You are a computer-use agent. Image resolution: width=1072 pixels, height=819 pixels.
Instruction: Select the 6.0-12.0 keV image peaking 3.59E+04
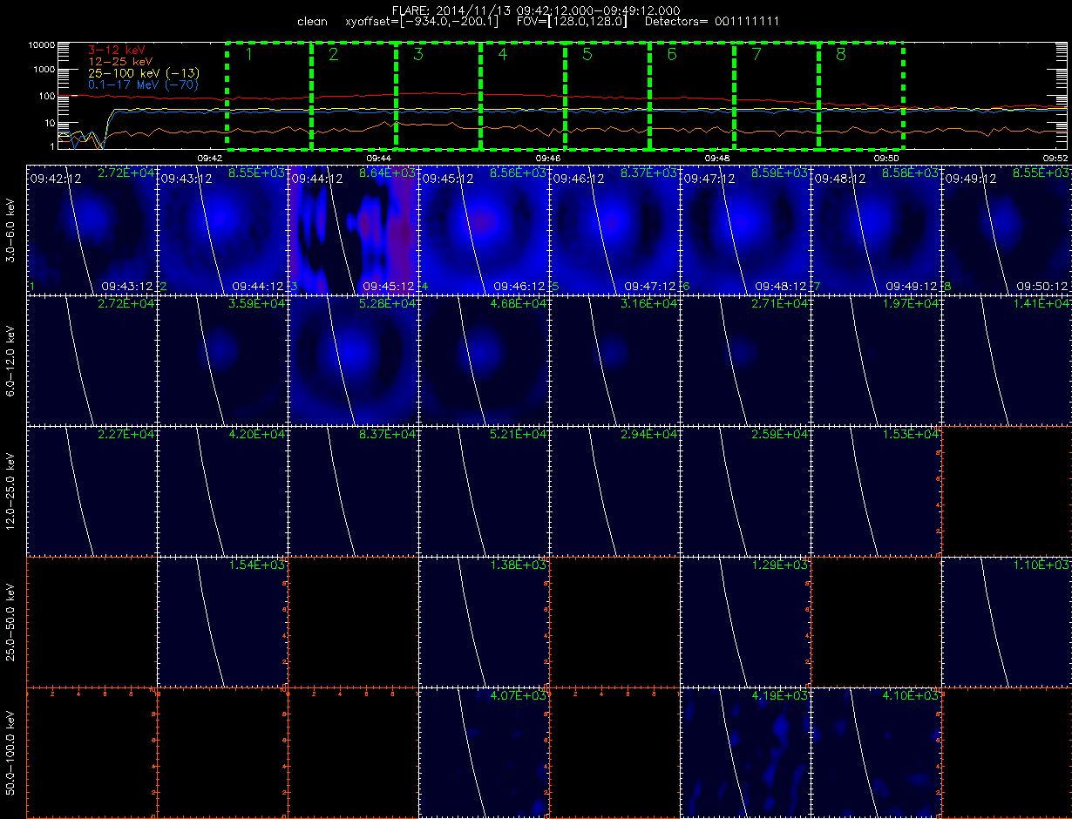[x=222, y=360]
